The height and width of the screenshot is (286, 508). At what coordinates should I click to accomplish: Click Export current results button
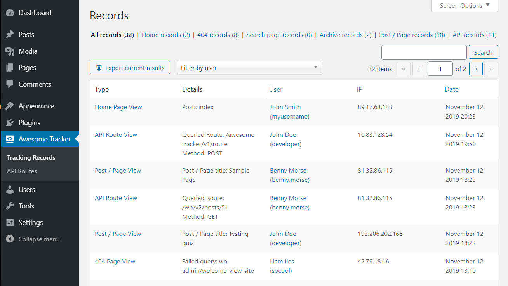(x=130, y=68)
